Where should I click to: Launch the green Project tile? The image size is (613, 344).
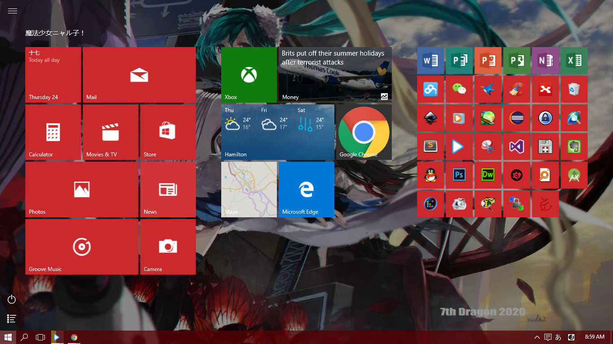click(517, 60)
